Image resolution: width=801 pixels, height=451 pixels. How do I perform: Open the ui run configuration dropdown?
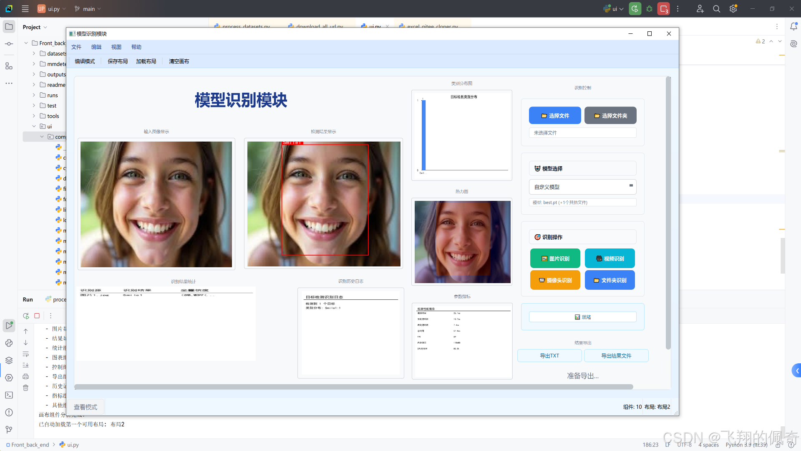click(613, 9)
